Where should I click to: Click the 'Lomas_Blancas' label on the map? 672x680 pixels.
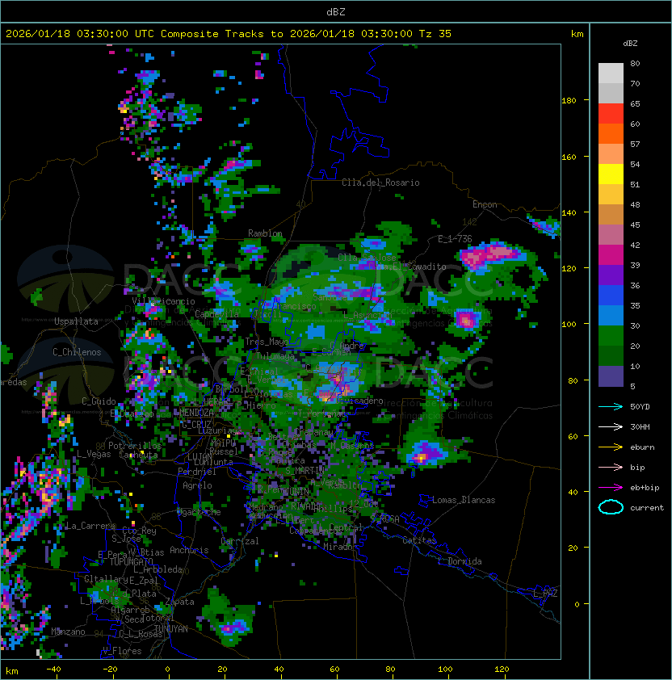click(x=464, y=500)
